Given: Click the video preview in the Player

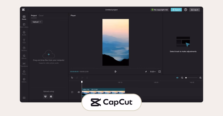Looking at the screenshot, I should coord(116,42).
